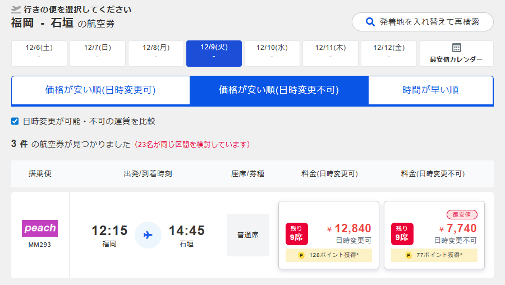Select the 価格が安い順(日時変更不可) tab
Viewport: 505px width, 285px height.
point(279,90)
